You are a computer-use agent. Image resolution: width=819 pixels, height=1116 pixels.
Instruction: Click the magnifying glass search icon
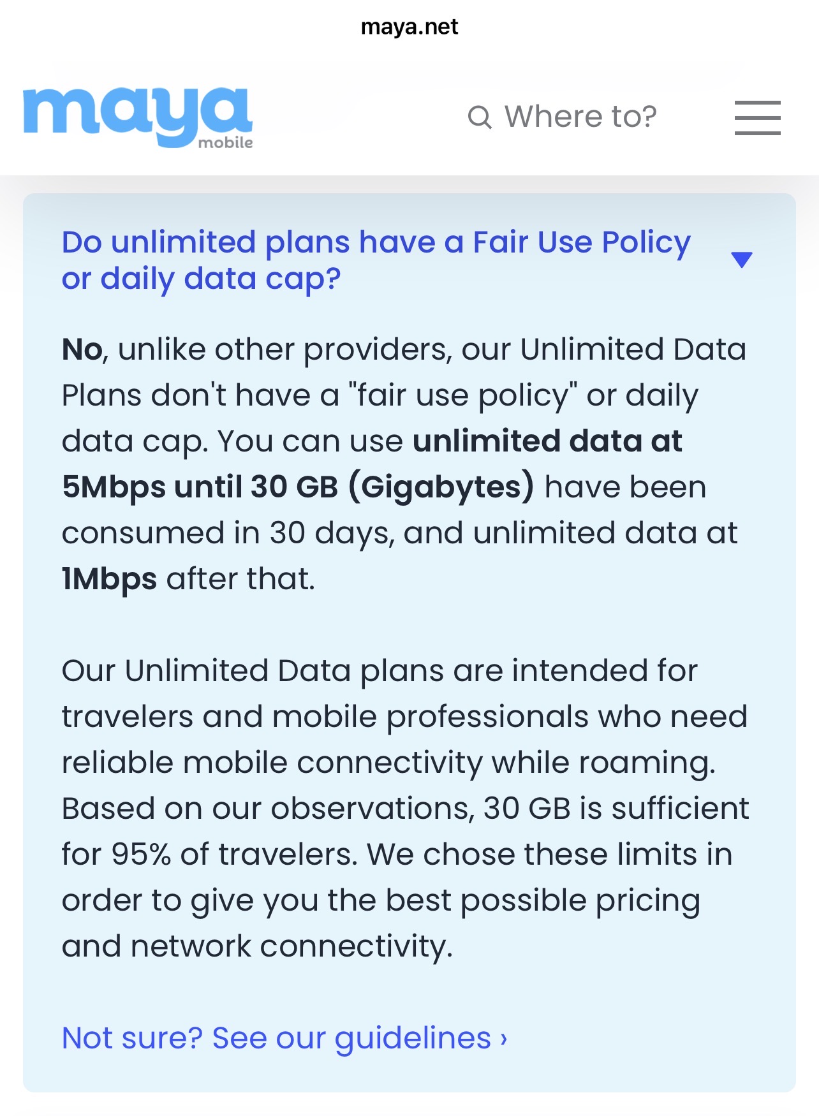pos(480,117)
